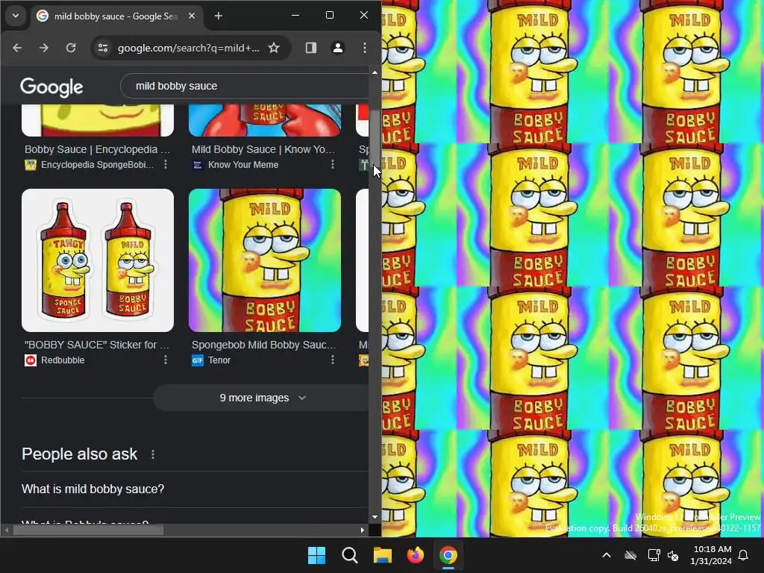Open the Chrome profile avatar icon

pyautogui.click(x=338, y=48)
